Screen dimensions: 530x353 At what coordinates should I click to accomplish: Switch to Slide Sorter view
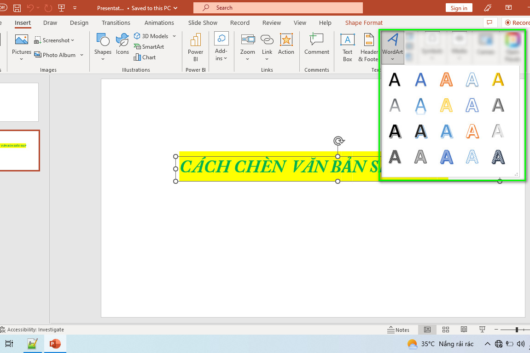point(446,330)
